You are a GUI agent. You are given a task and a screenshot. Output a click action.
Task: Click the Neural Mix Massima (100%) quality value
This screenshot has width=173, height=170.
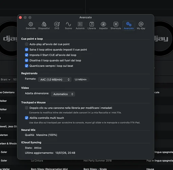[x=46, y=135]
